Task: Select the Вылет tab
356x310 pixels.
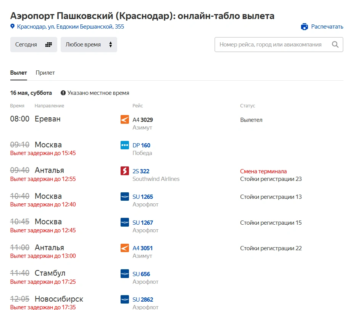Action: pyautogui.click(x=19, y=73)
